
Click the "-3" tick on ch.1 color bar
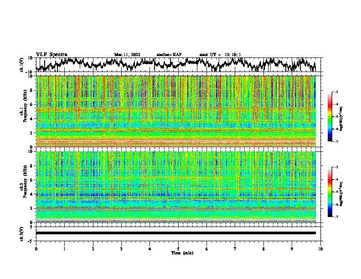tap(336, 92)
